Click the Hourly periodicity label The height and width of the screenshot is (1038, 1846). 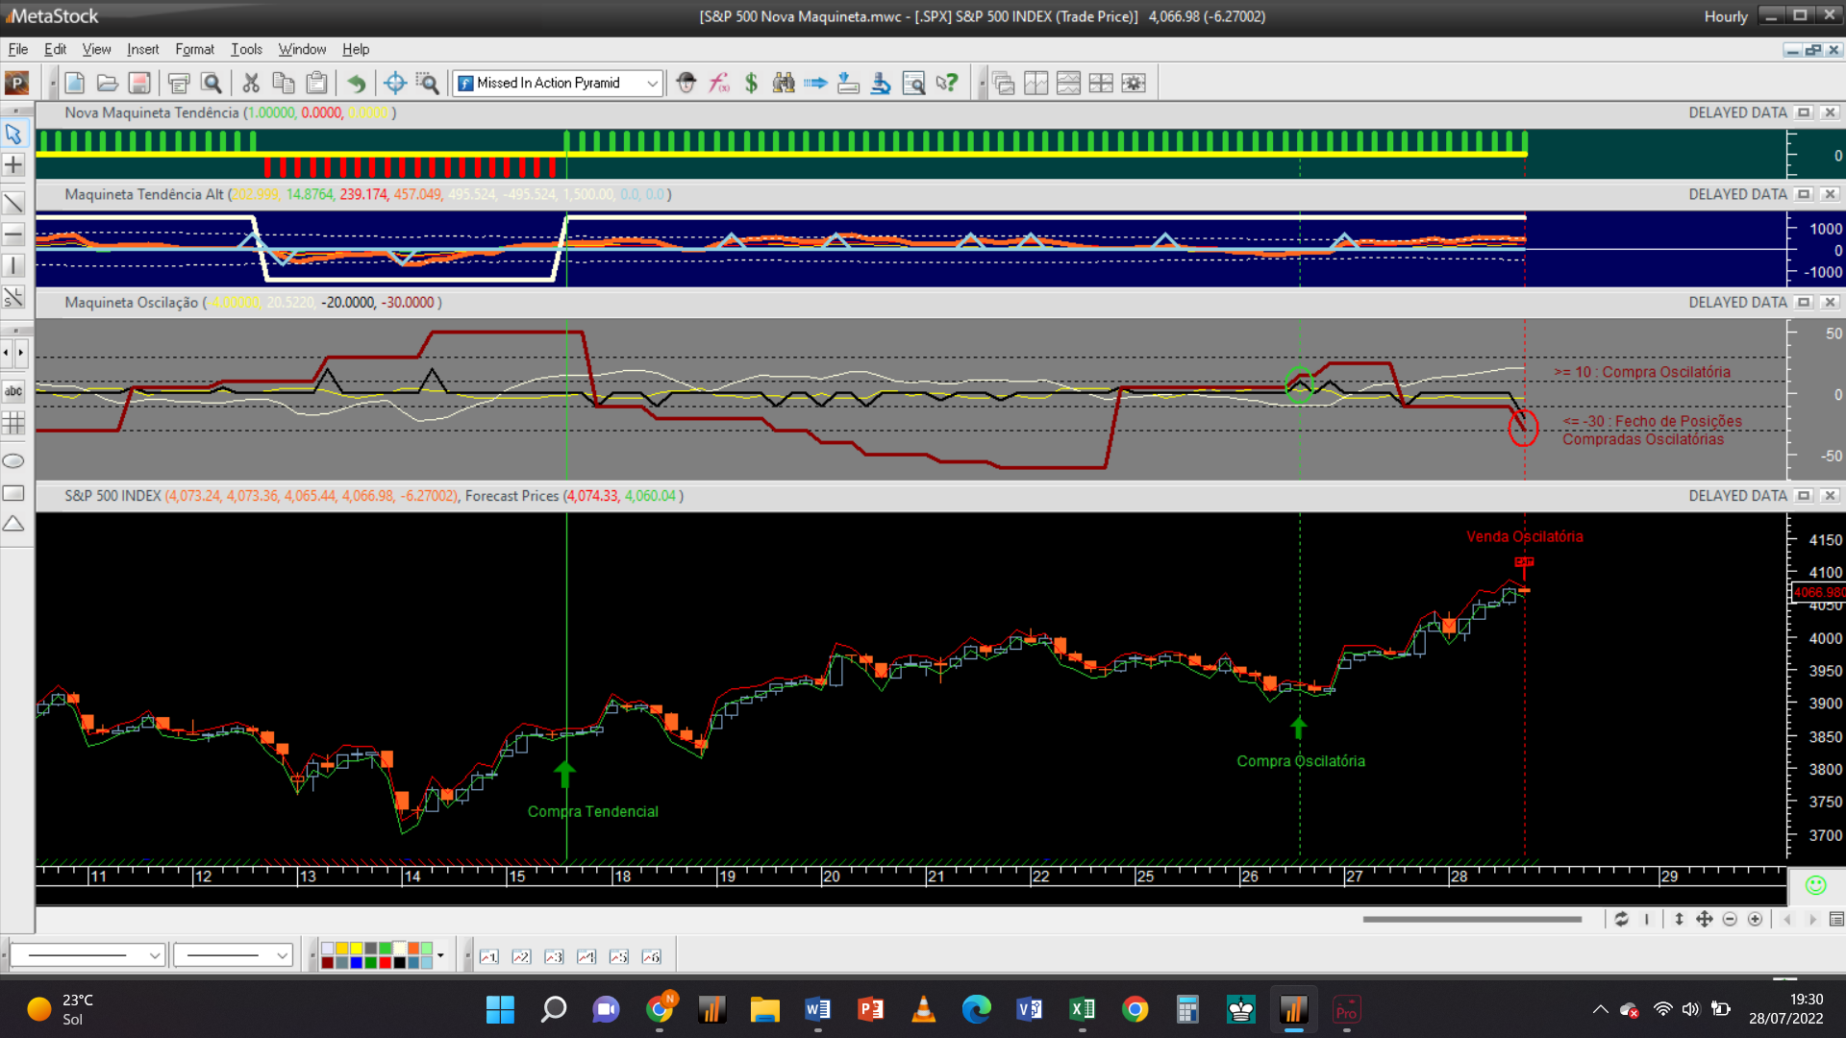point(1725,16)
